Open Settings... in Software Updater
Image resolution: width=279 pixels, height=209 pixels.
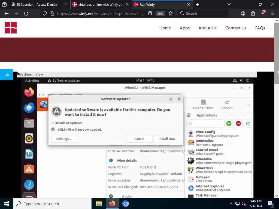(x=64, y=139)
